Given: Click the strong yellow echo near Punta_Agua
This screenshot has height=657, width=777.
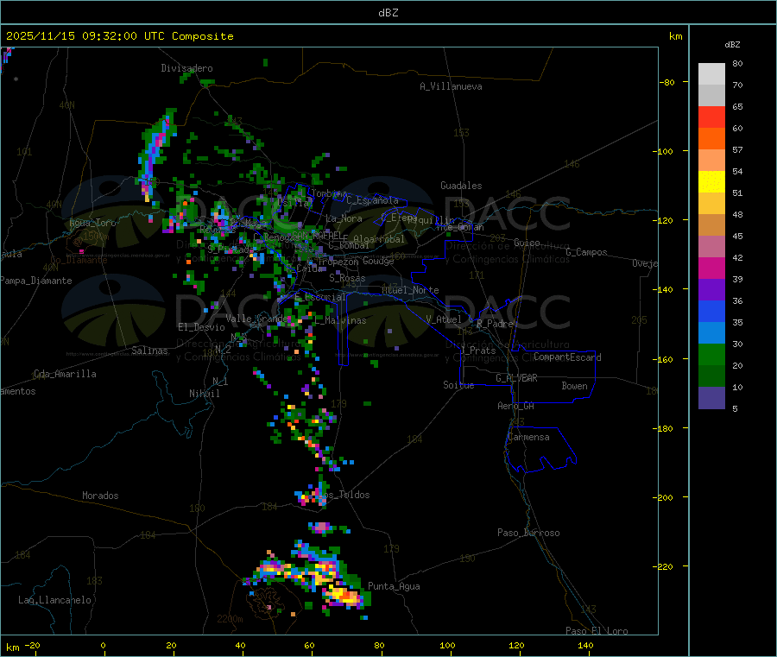Looking at the screenshot, I should 344,595.
